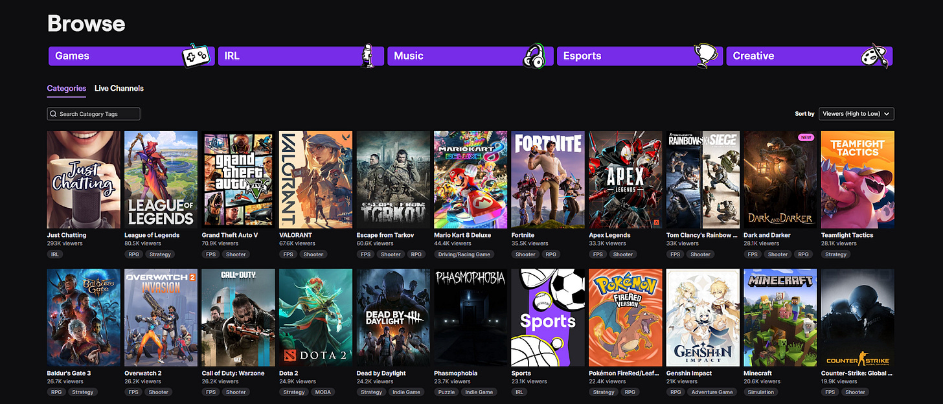Open the Fortnite cover art
This screenshot has height=404, width=943.
pyautogui.click(x=548, y=179)
